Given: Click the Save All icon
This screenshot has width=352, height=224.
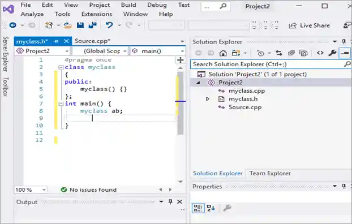Looking at the screenshot, I should (92, 25).
